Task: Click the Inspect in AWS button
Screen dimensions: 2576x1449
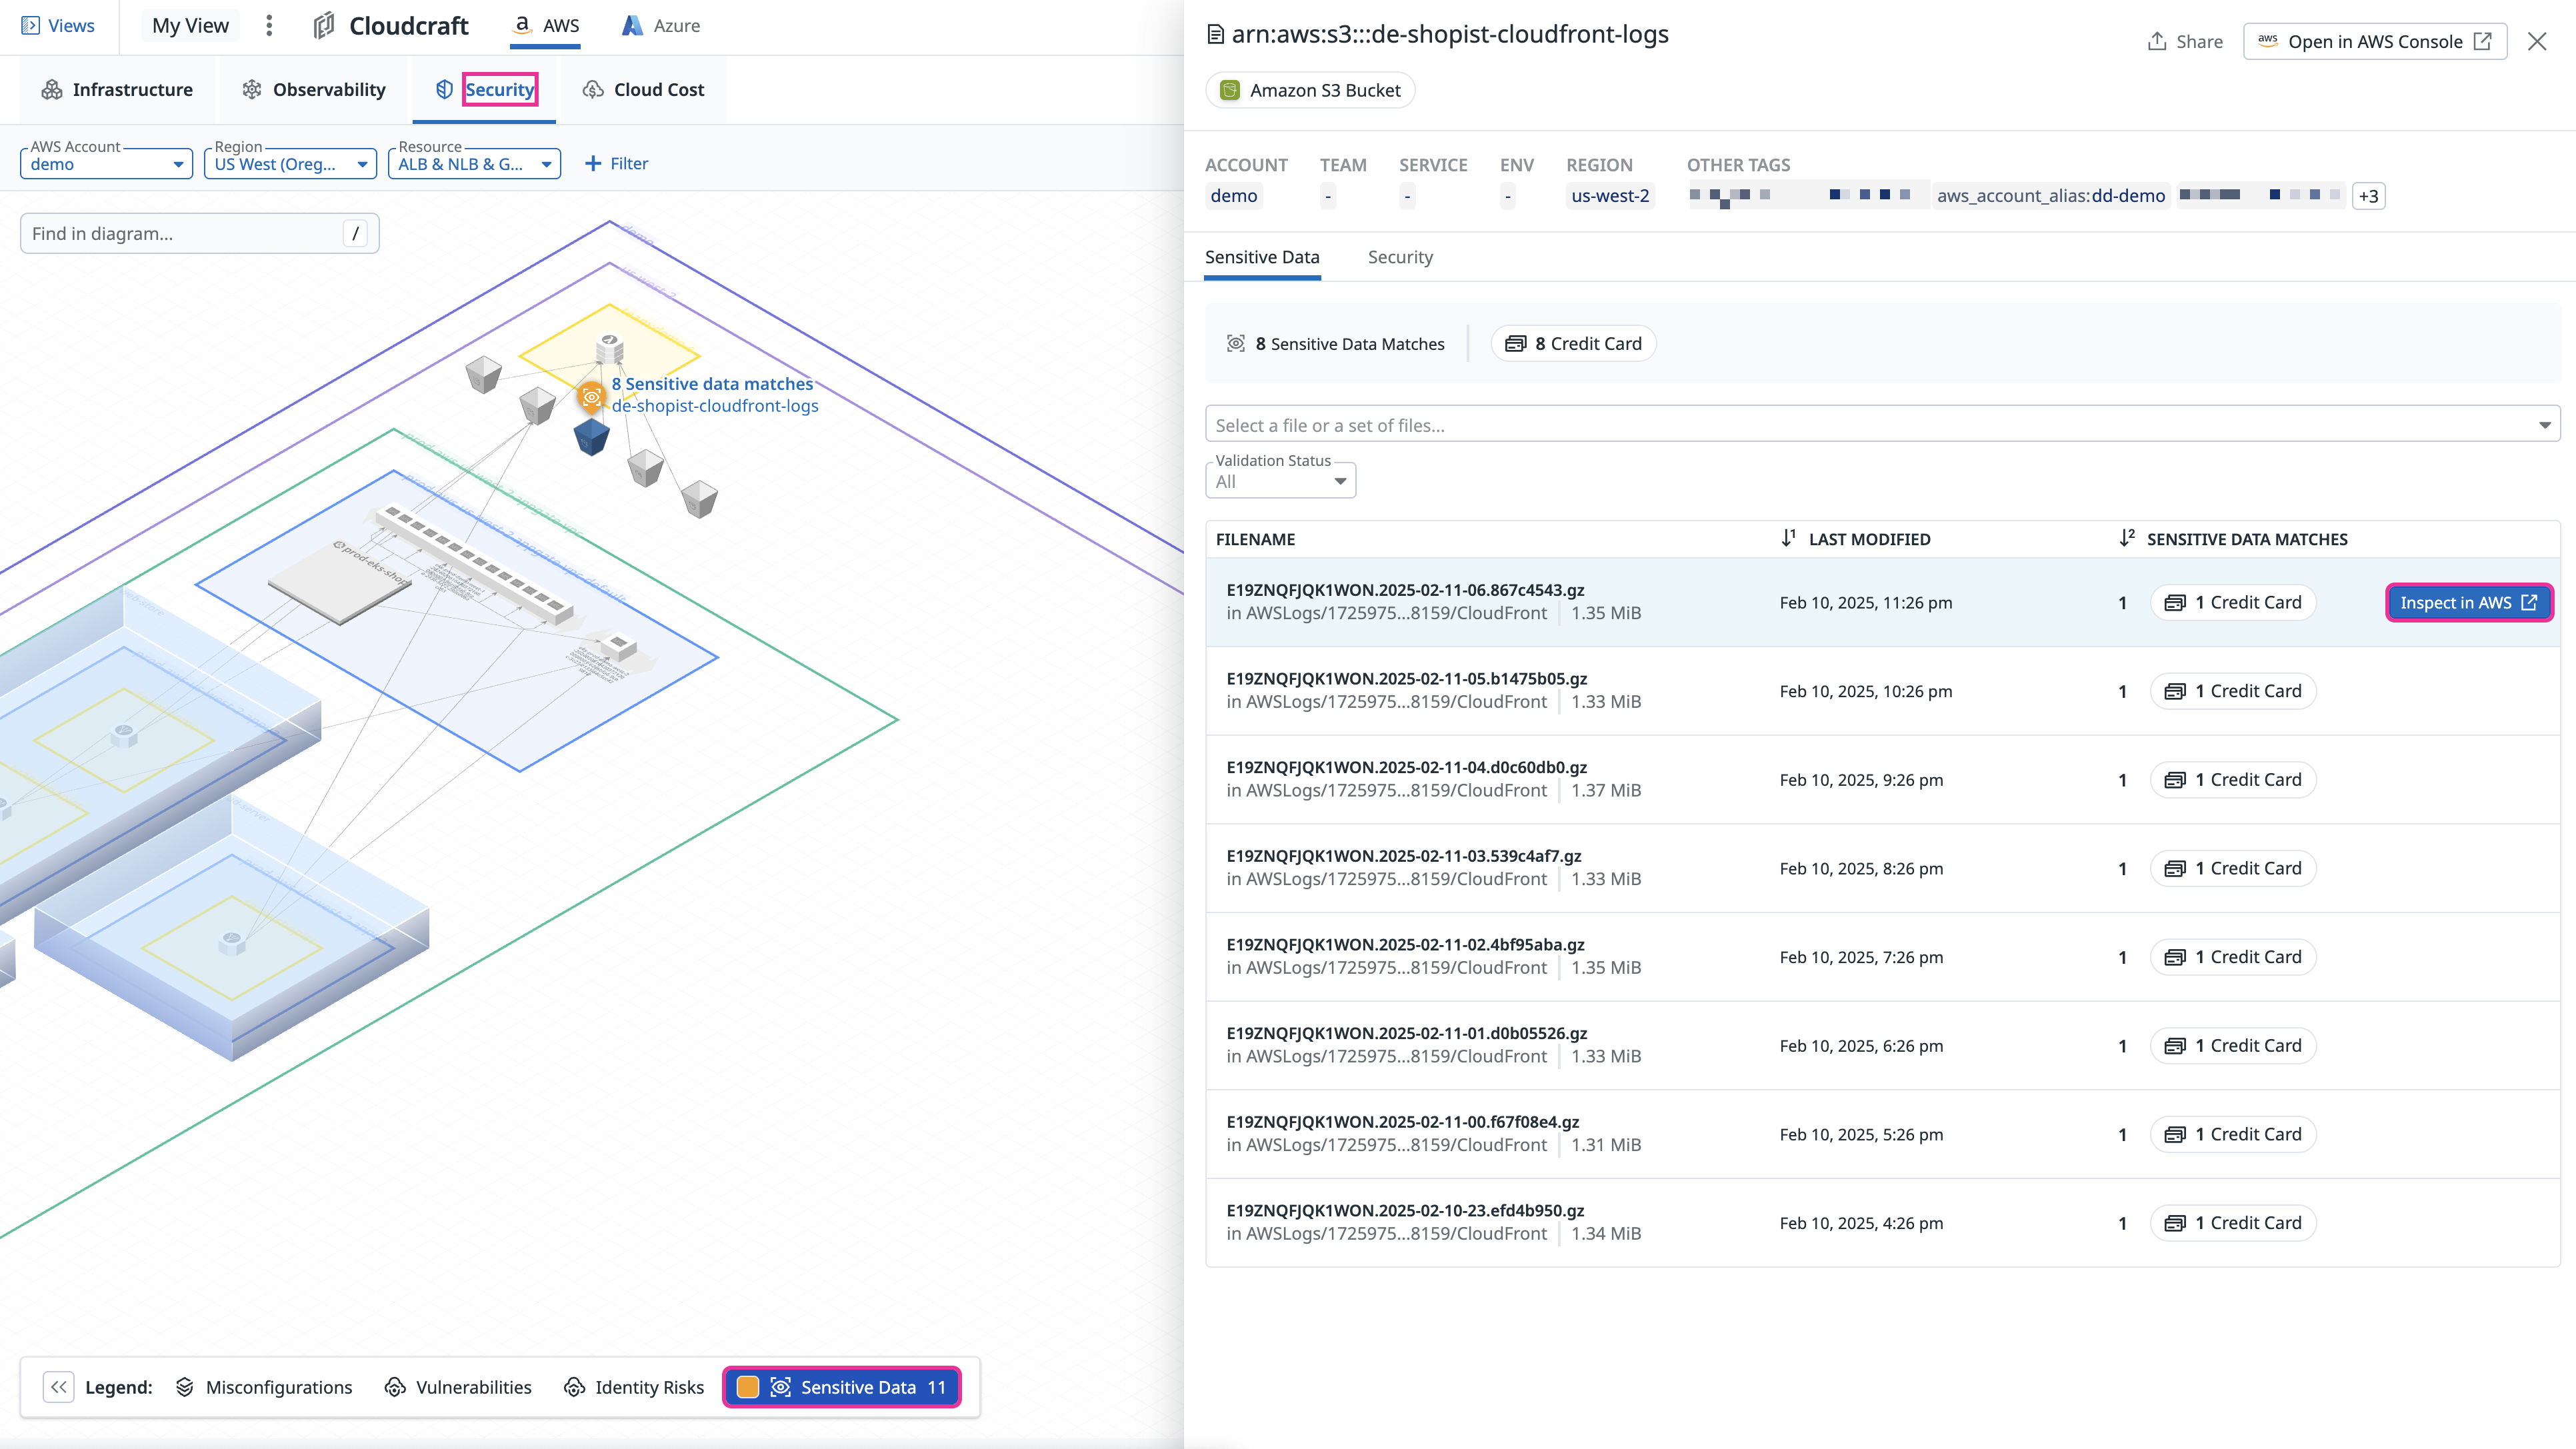Action: 2468,602
